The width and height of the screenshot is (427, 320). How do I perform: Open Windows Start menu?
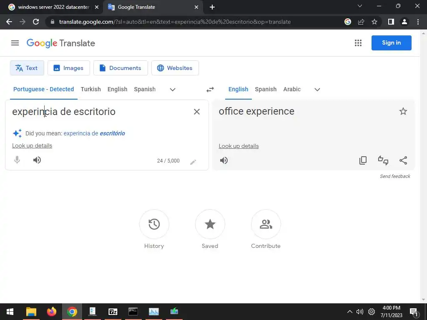pos(10,312)
